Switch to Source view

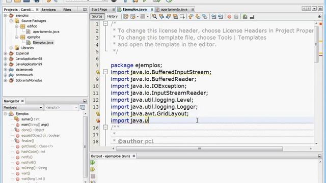[97, 16]
